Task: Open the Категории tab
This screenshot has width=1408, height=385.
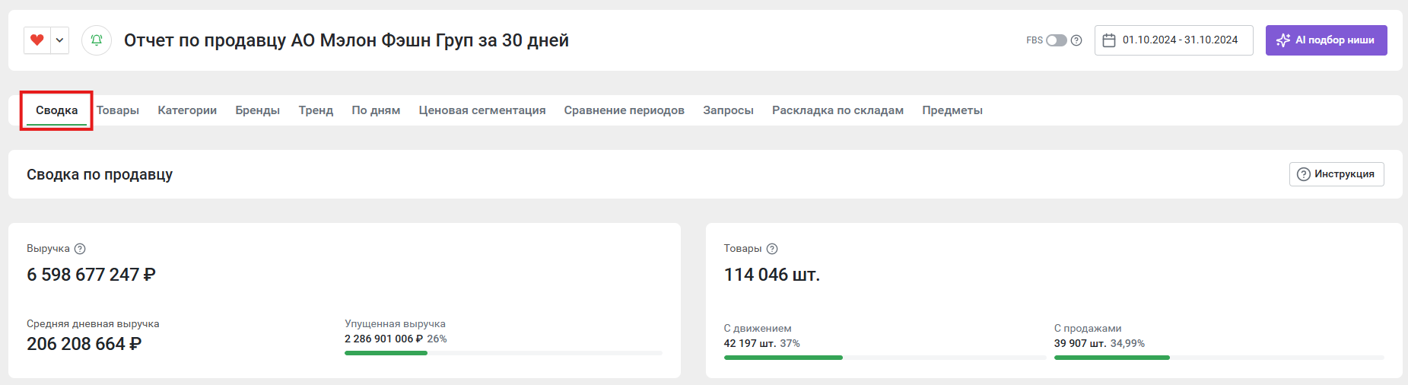Action: (187, 110)
